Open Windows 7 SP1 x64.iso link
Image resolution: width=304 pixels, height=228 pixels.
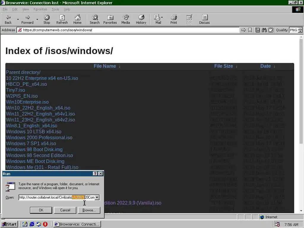31,143
